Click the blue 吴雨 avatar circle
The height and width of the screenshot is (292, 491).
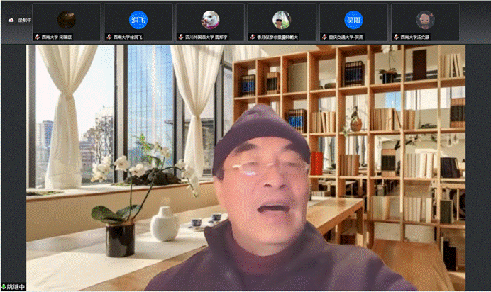click(353, 19)
